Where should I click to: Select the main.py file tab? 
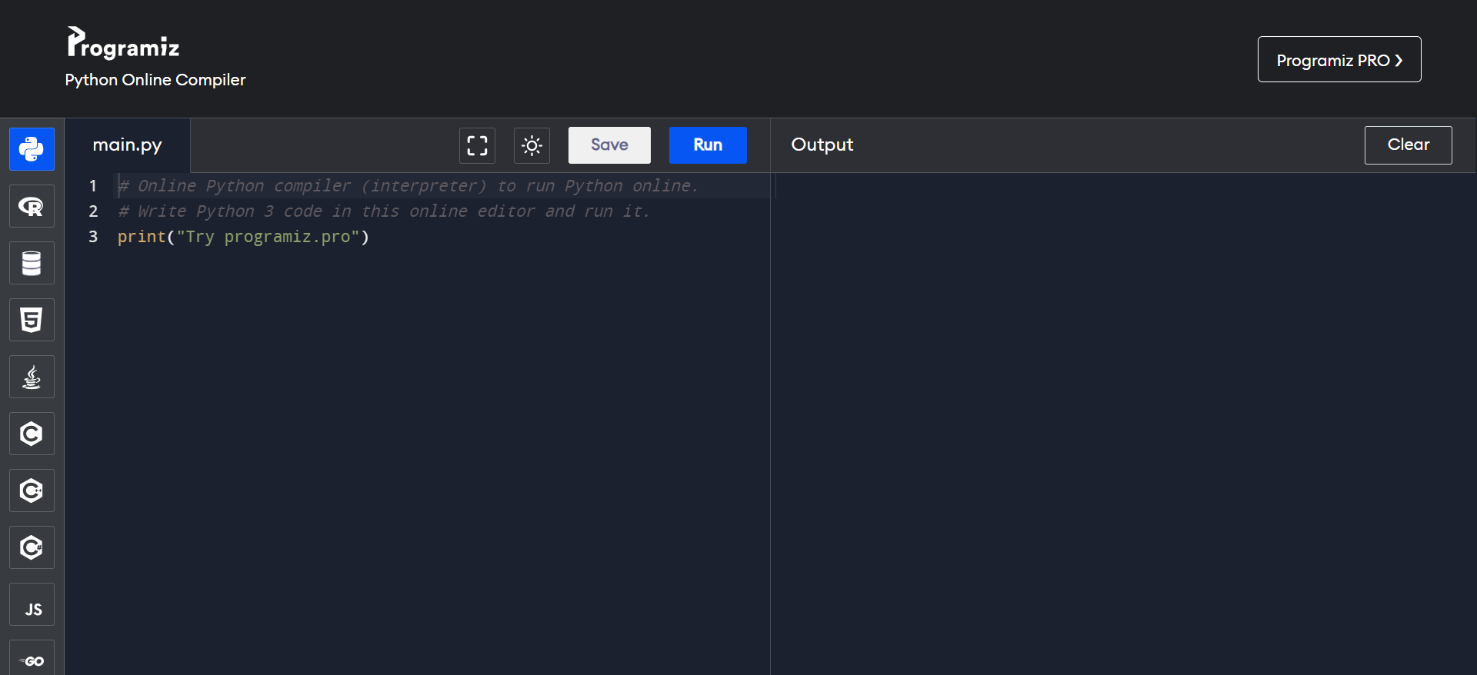tap(128, 145)
